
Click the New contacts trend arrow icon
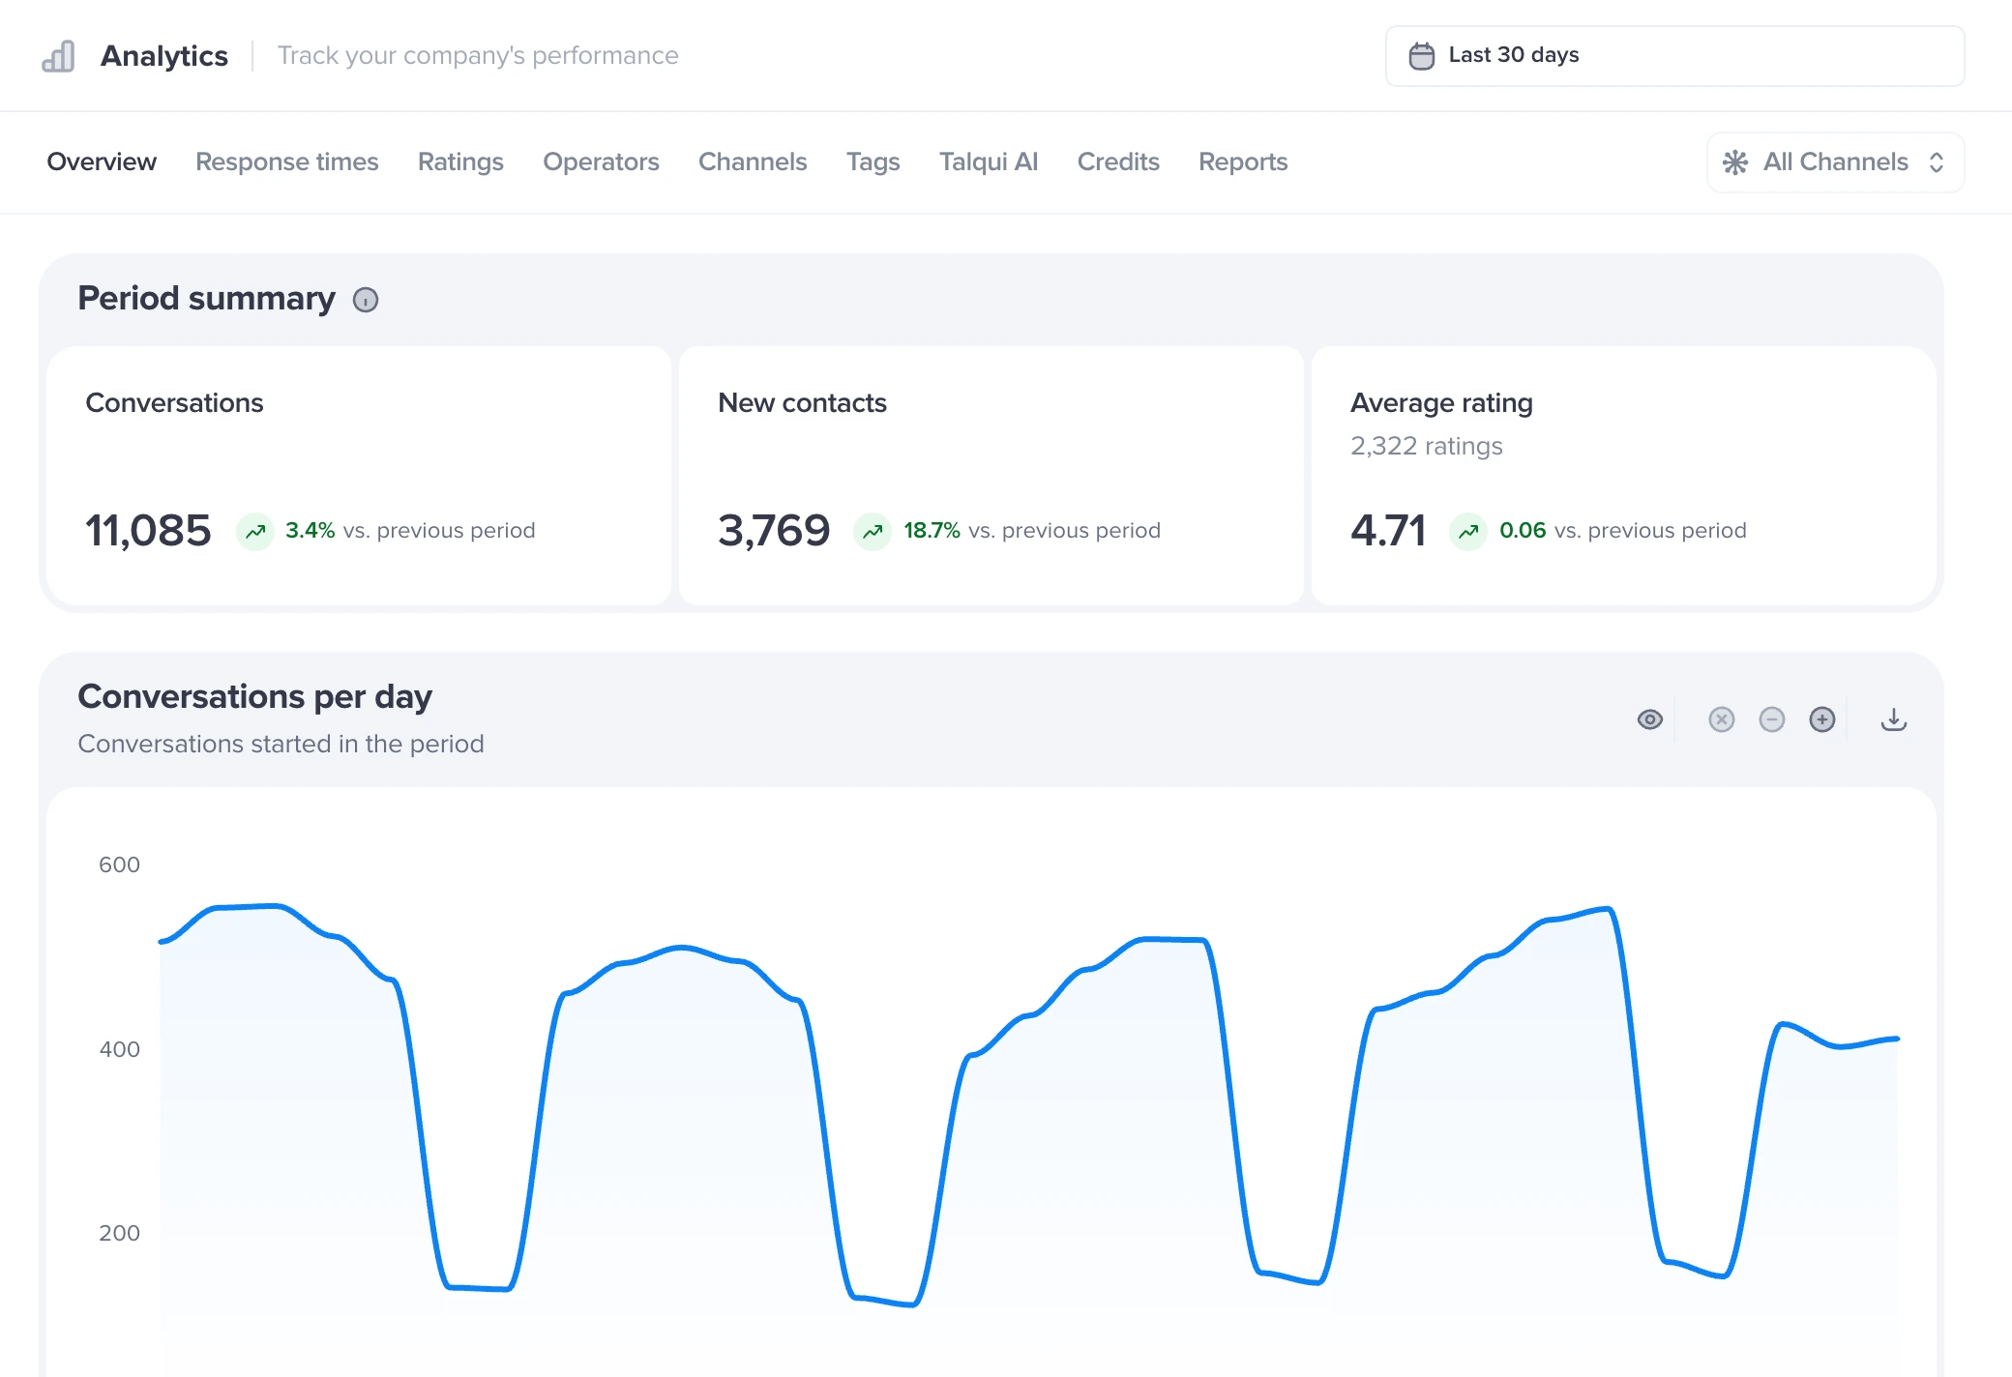873,531
